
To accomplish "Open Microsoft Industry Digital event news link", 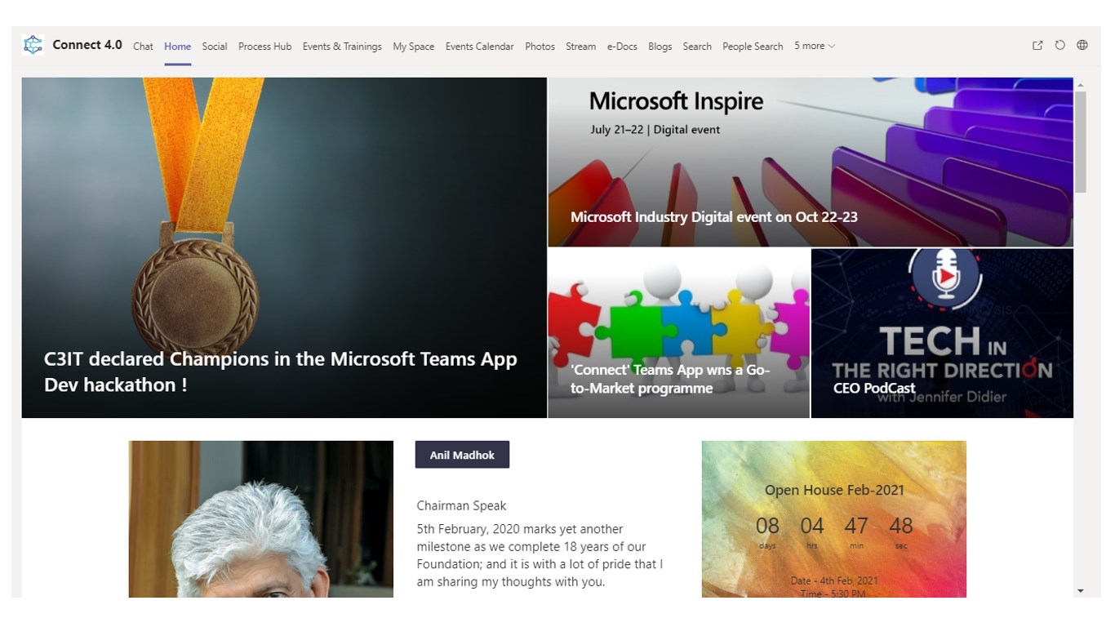I will click(714, 217).
